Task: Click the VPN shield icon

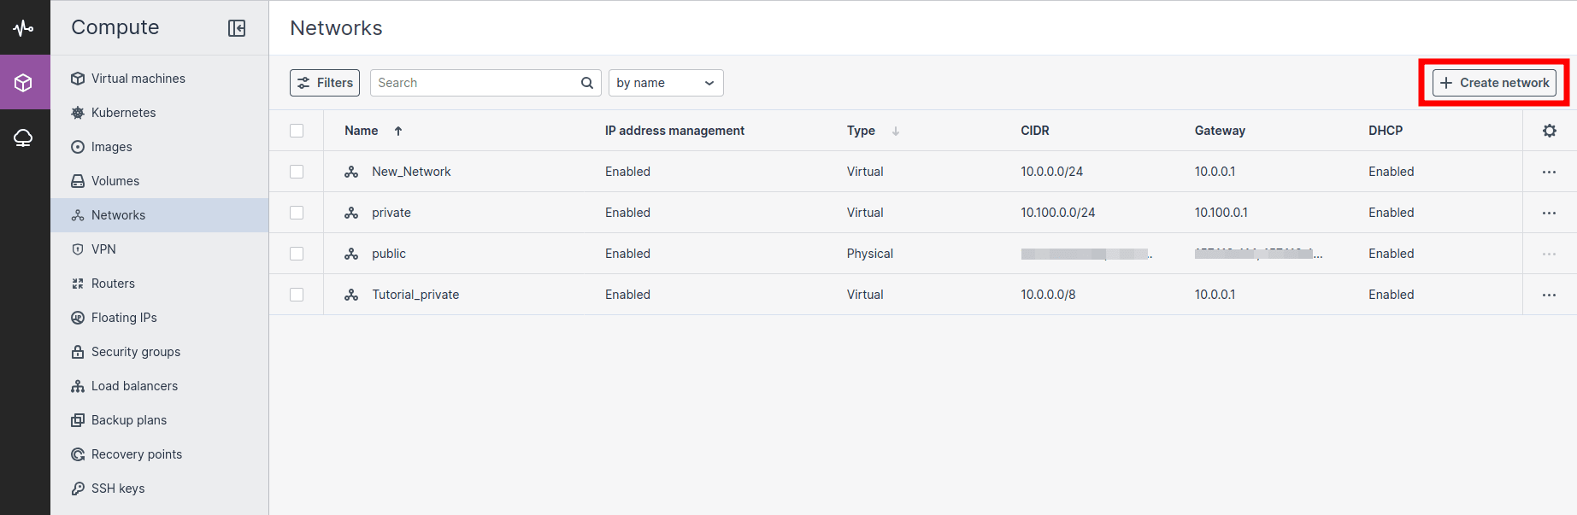Action: [x=78, y=249]
